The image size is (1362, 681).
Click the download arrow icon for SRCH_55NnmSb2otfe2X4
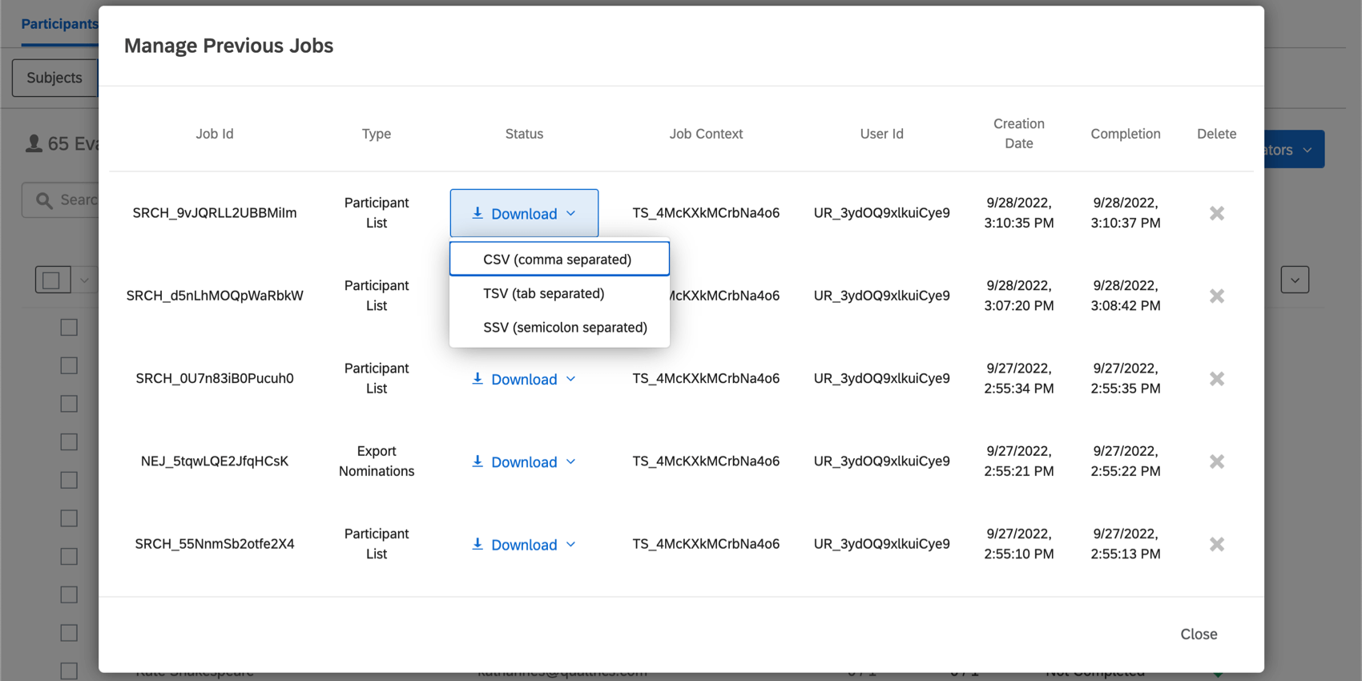point(478,544)
